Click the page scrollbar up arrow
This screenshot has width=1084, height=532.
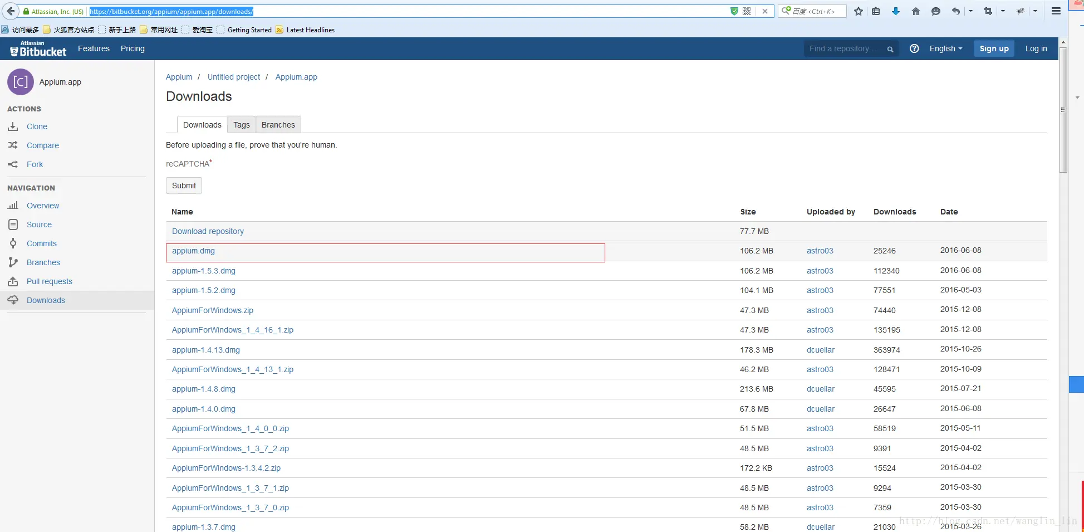[x=1063, y=42]
